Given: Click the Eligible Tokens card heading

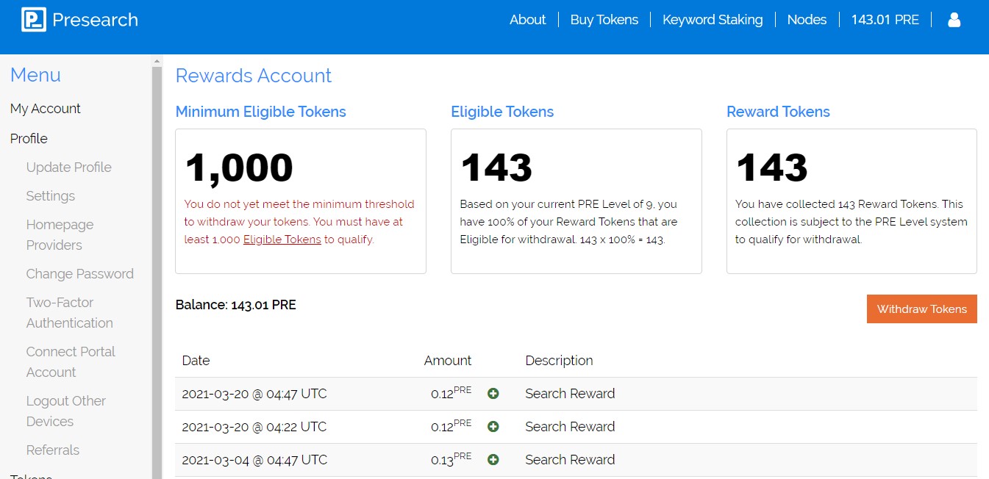Looking at the screenshot, I should 502,112.
